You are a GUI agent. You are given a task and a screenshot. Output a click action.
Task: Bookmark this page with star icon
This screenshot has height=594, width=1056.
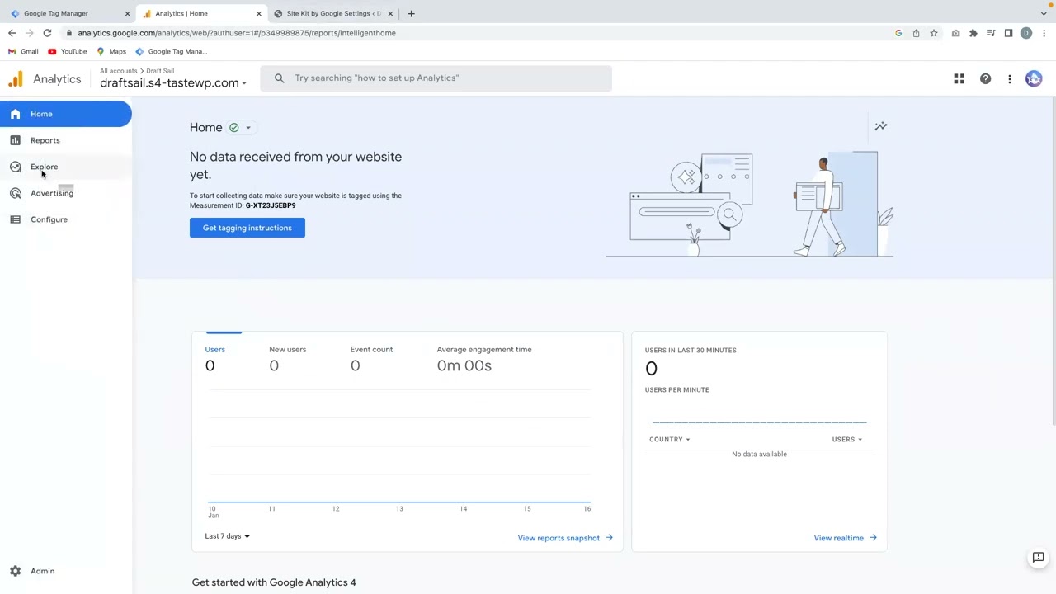[x=934, y=33]
